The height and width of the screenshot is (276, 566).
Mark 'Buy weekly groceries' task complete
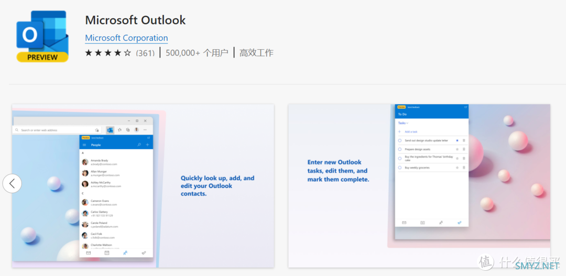(x=400, y=168)
